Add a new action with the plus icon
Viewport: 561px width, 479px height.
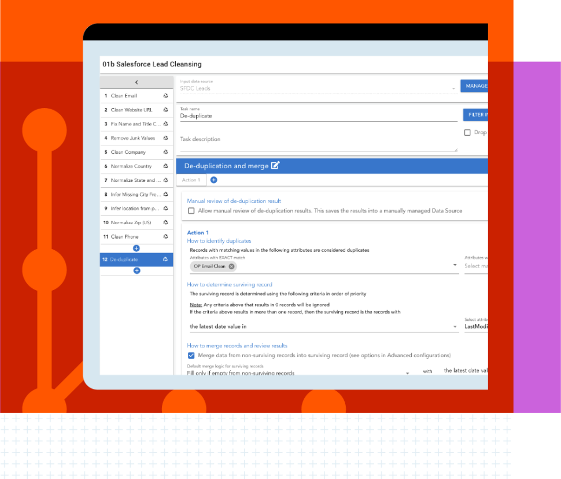213,180
